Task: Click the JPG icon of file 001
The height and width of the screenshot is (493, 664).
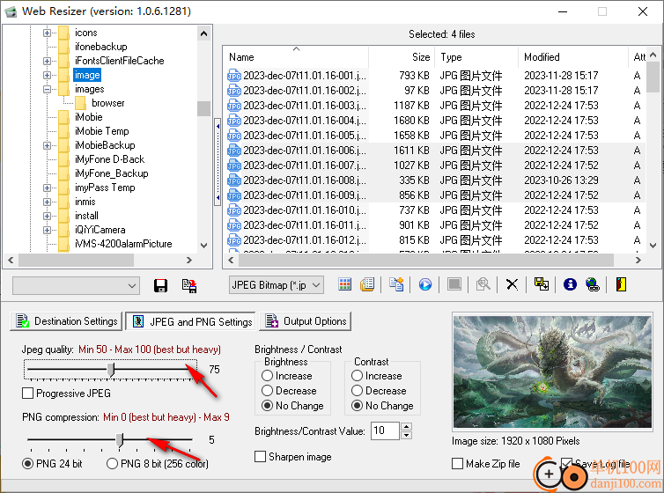Action: 234,76
